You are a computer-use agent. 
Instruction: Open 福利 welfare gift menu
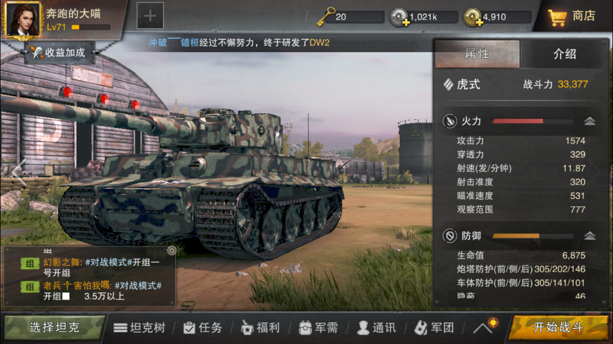pos(260,328)
